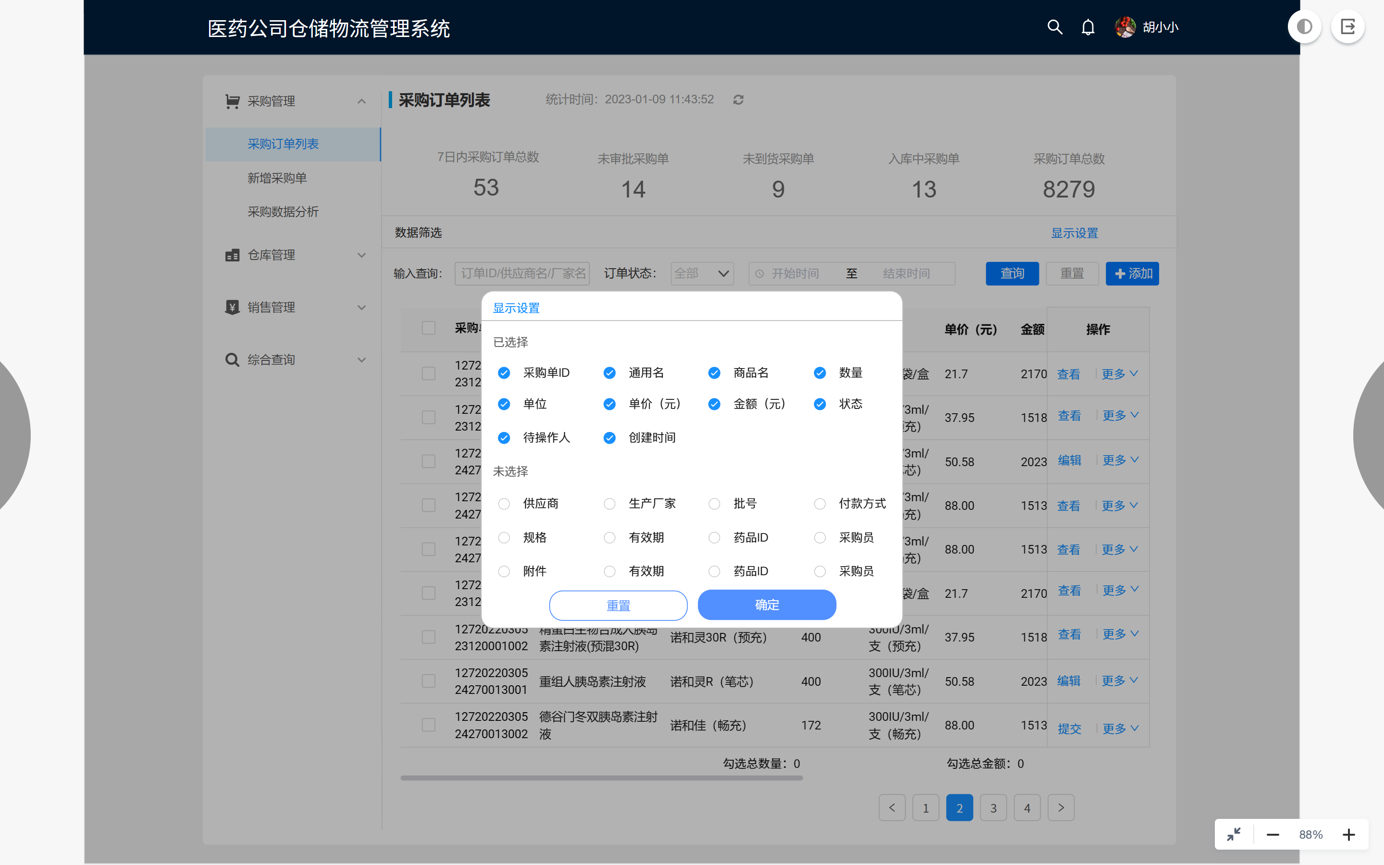Viewport: 1384px width, 865px height.
Task: Click the 销售管理 yen icon
Action: click(232, 307)
